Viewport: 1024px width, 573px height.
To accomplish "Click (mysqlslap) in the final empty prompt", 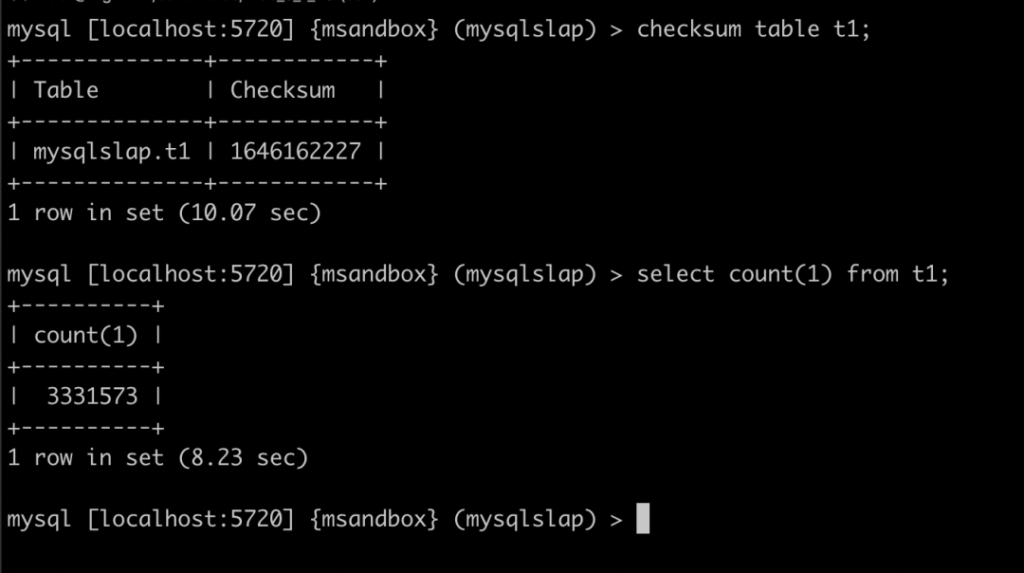I will point(524,519).
